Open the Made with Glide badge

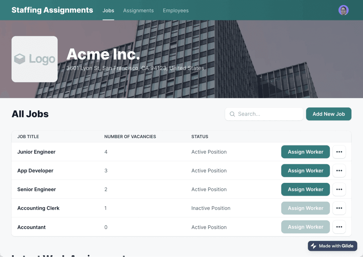pos(332,246)
